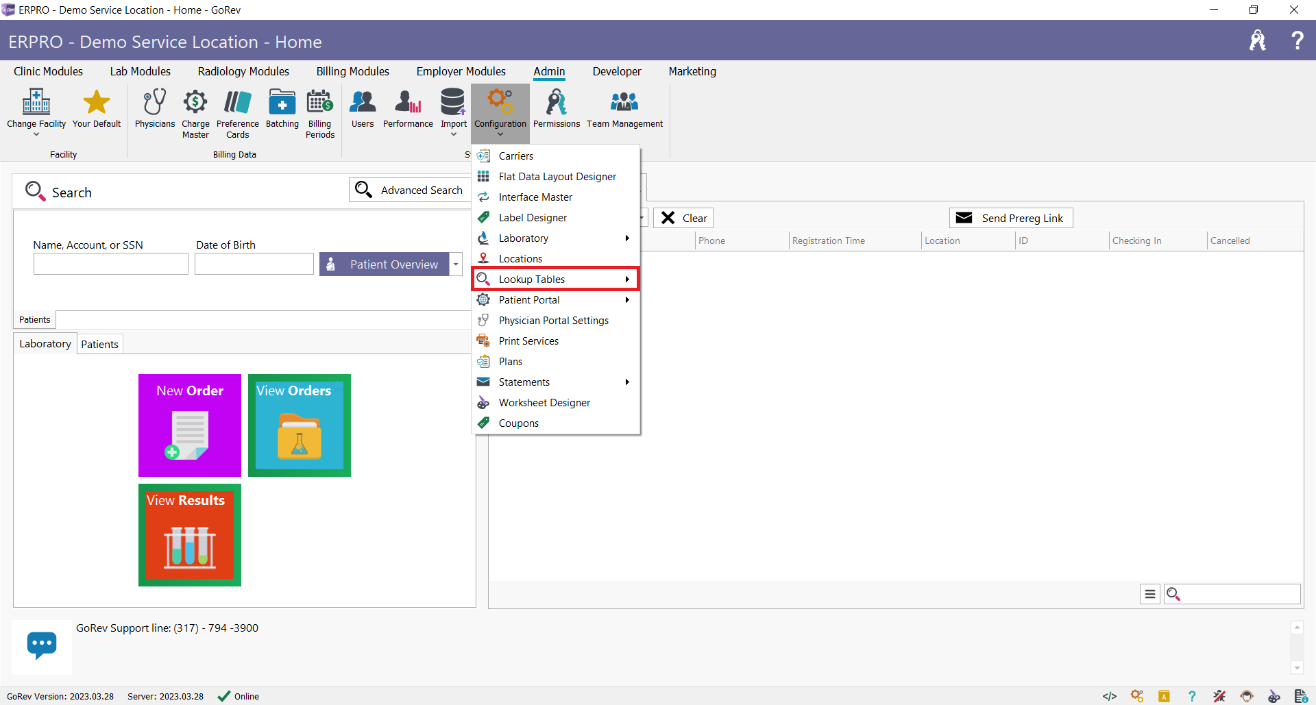The image size is (1316, 705).
Task: Click the New Order tile
Action: (x=190, y=425)
